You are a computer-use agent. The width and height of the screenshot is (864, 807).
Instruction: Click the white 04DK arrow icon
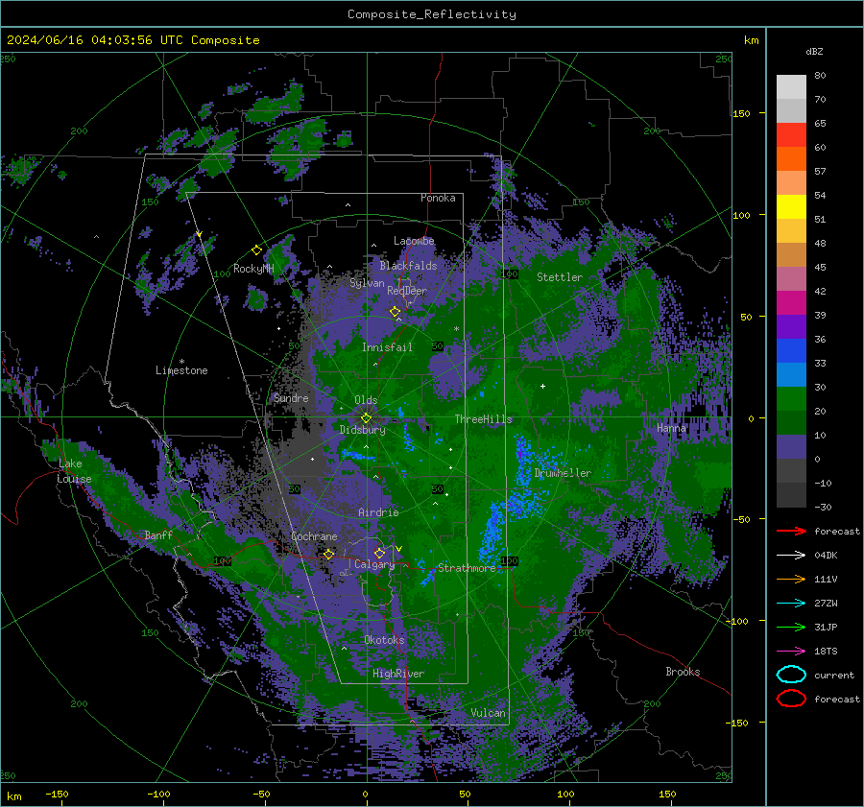pyautogui.click(x=791, y=555)
